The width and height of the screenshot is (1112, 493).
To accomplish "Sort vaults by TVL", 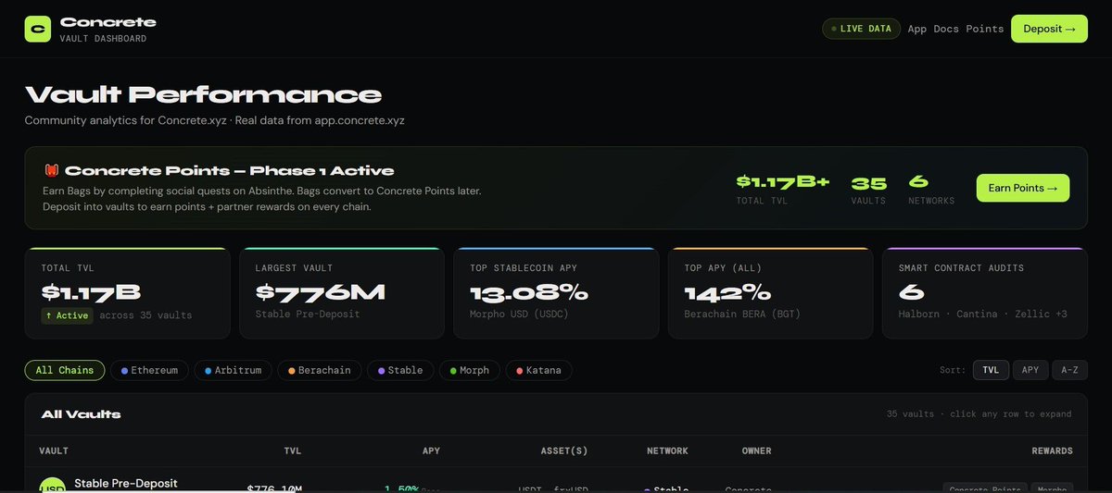I will pyautogui.click(x=991, y=370).
